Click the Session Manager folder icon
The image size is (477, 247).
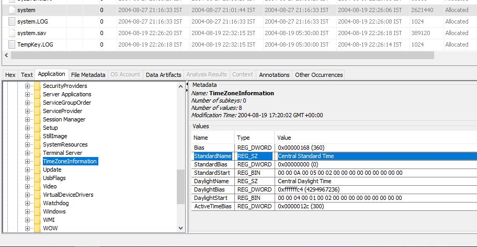click(38, 119)
